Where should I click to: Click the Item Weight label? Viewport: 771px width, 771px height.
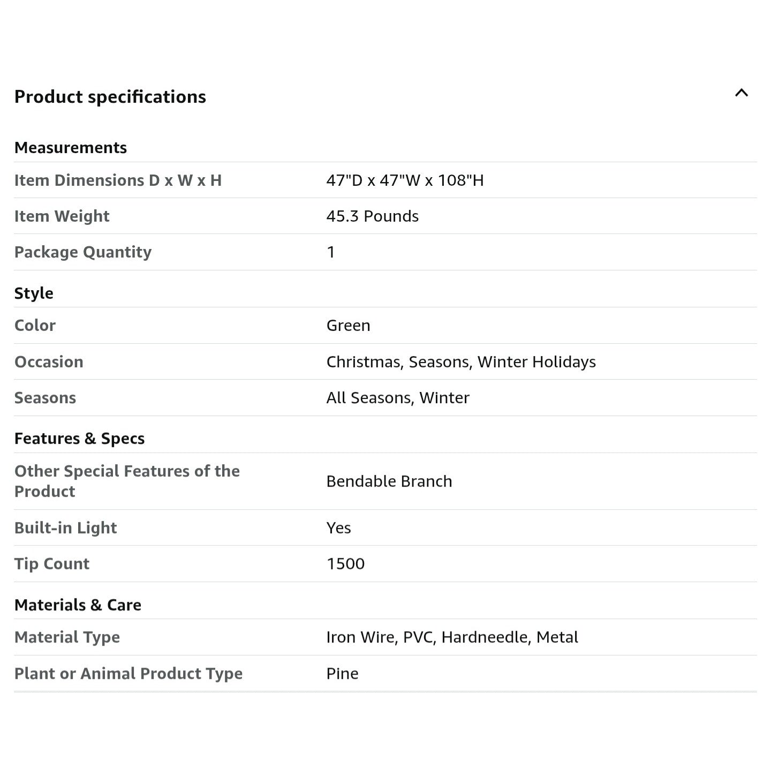(x=62, y=216)
